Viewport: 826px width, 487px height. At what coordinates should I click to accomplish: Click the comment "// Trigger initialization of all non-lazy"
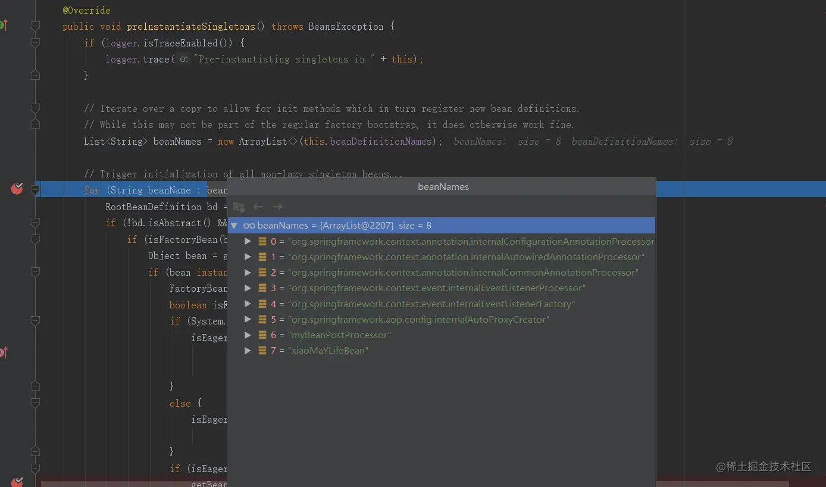[x=243, y=174]
